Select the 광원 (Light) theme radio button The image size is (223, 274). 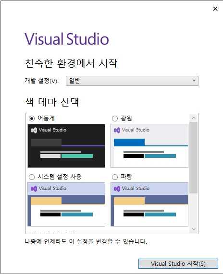tap(115, 119)
